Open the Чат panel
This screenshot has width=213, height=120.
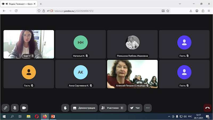135,108
